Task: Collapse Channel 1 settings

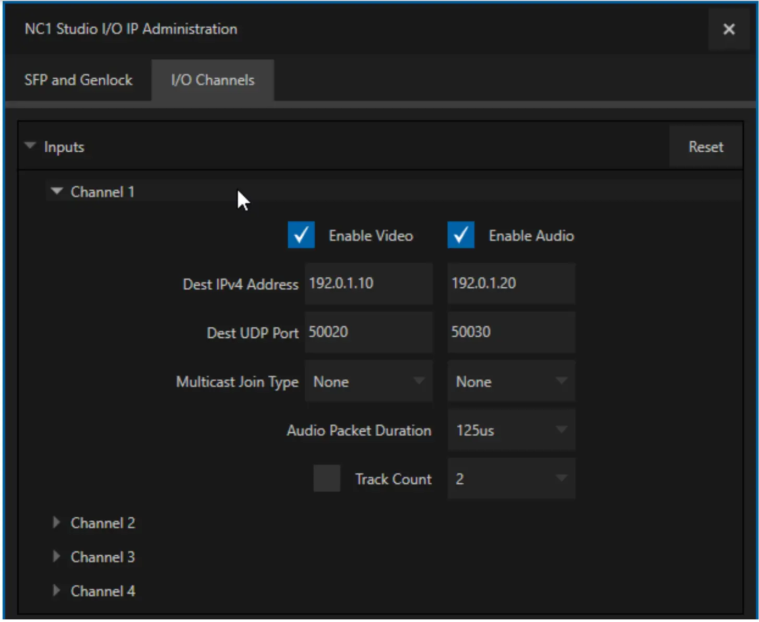Action: pyautogui.click(x=57, y=191)
